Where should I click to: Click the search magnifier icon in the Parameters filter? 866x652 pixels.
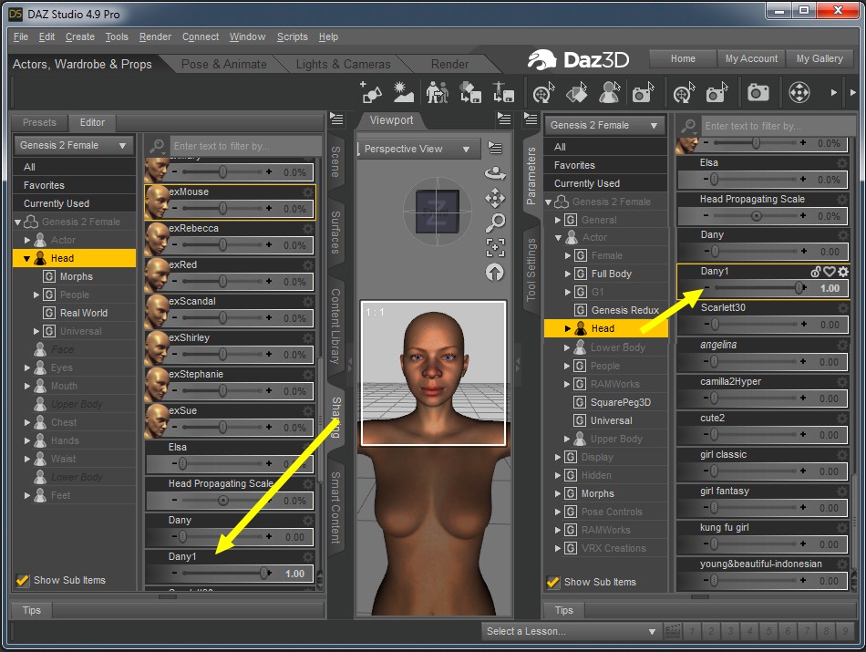coord(688,126)
